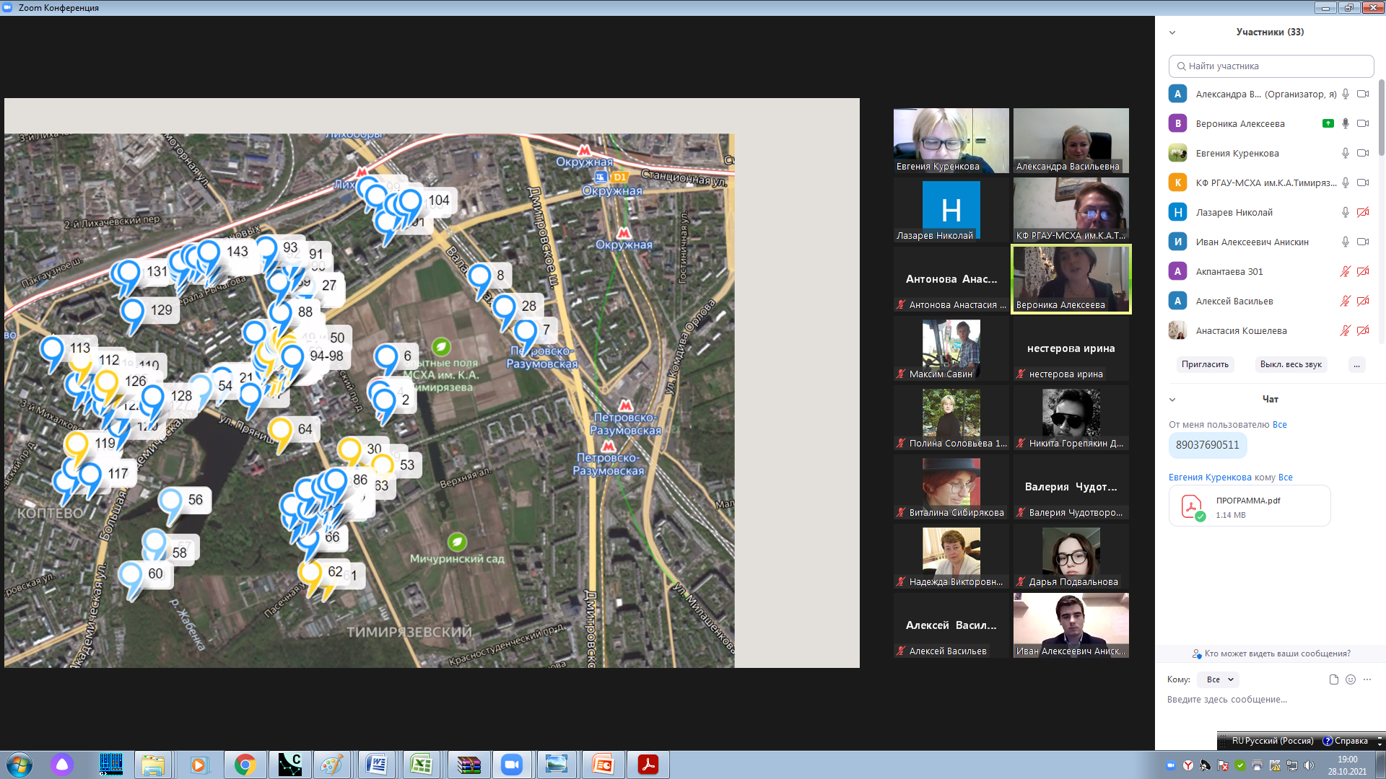Click the Евгения Куренкова video thumbnail
Viewport: 1386px width, 779px height.
pos(951,141)
